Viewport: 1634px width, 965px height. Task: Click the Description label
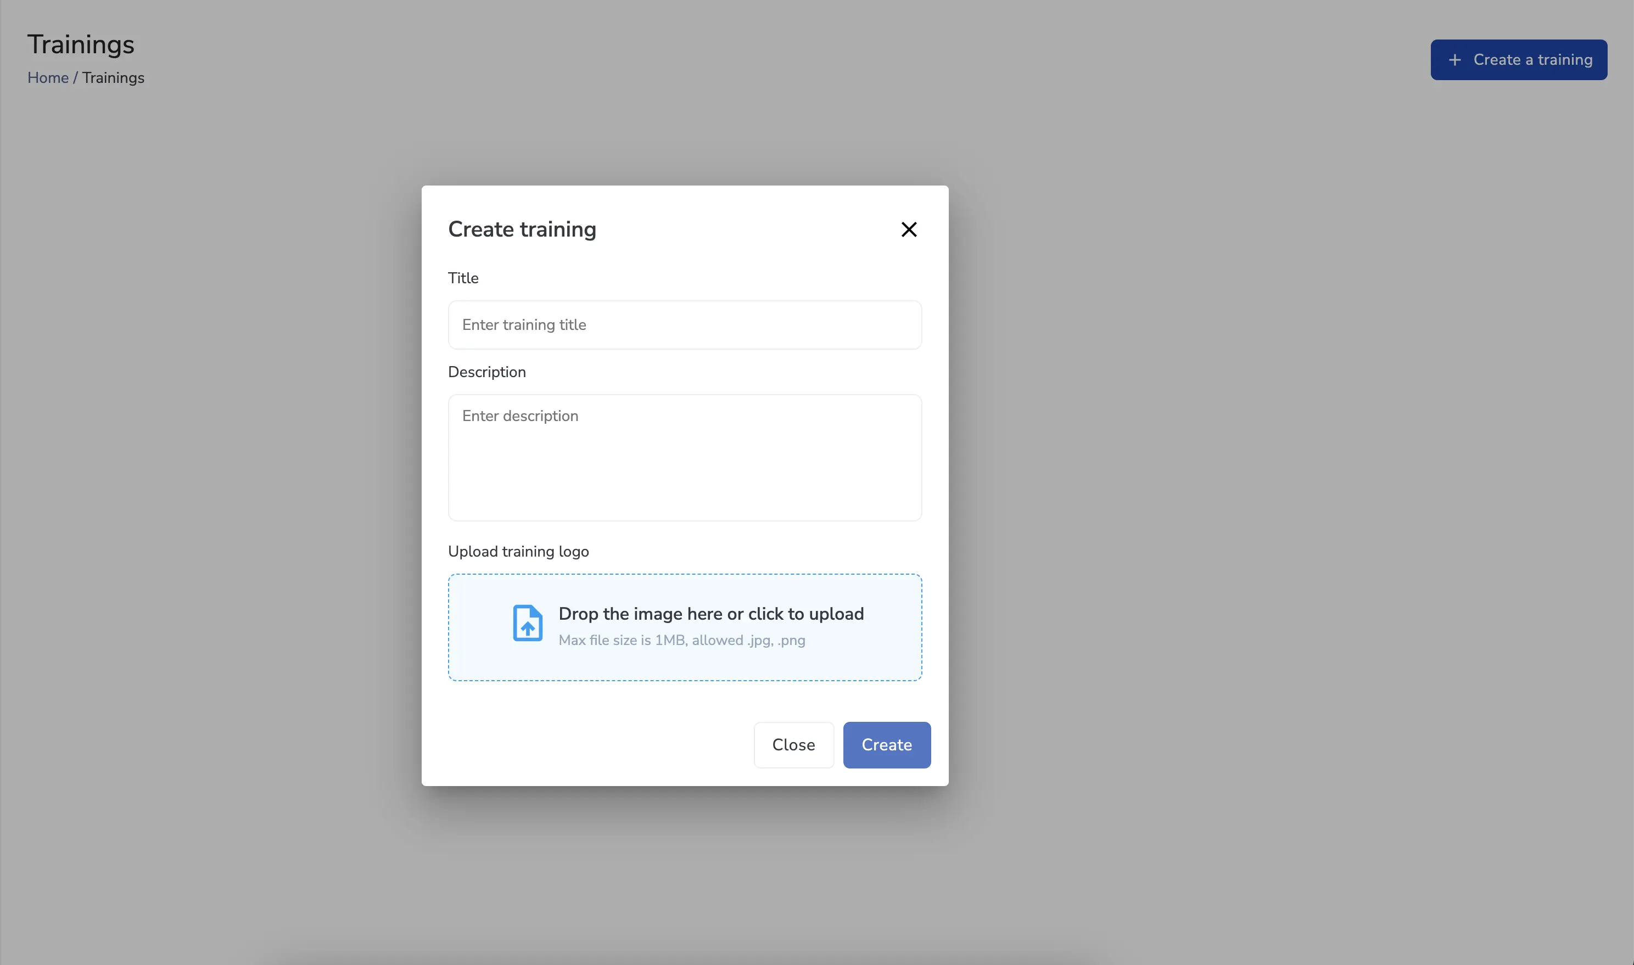[486, 371]
